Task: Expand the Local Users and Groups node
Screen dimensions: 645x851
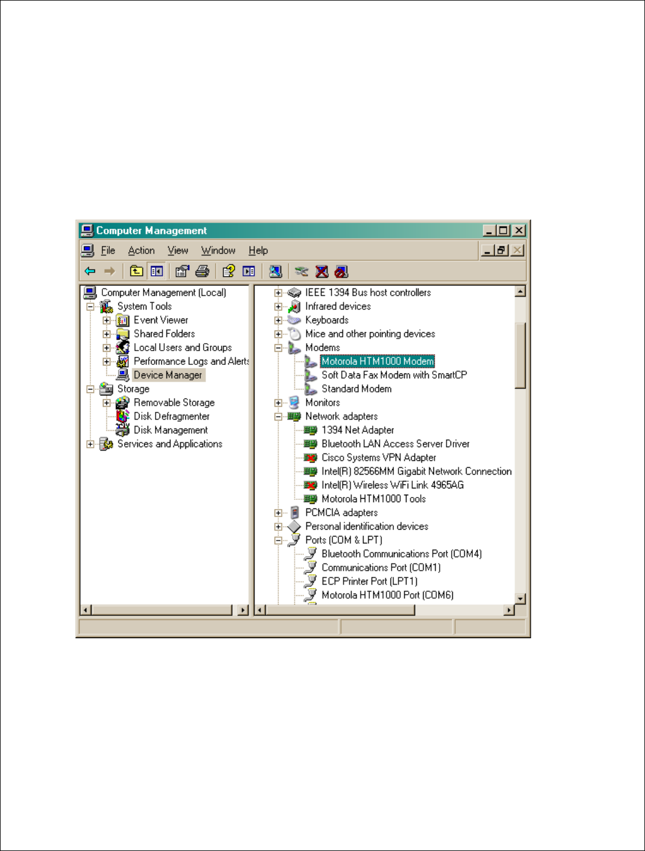Action: (x=107, y=348)
